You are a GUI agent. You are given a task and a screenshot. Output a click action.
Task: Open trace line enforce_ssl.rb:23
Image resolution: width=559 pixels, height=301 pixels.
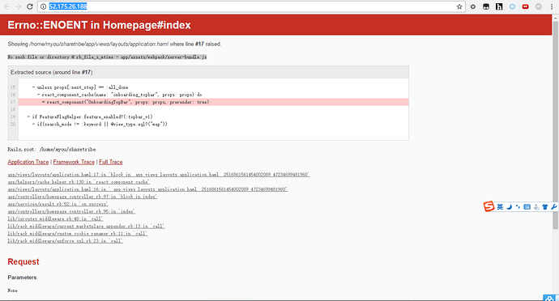[x=66, y=241]
